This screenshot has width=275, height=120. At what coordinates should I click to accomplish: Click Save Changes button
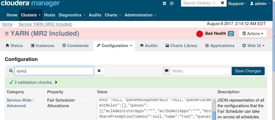tap(248, 71)
